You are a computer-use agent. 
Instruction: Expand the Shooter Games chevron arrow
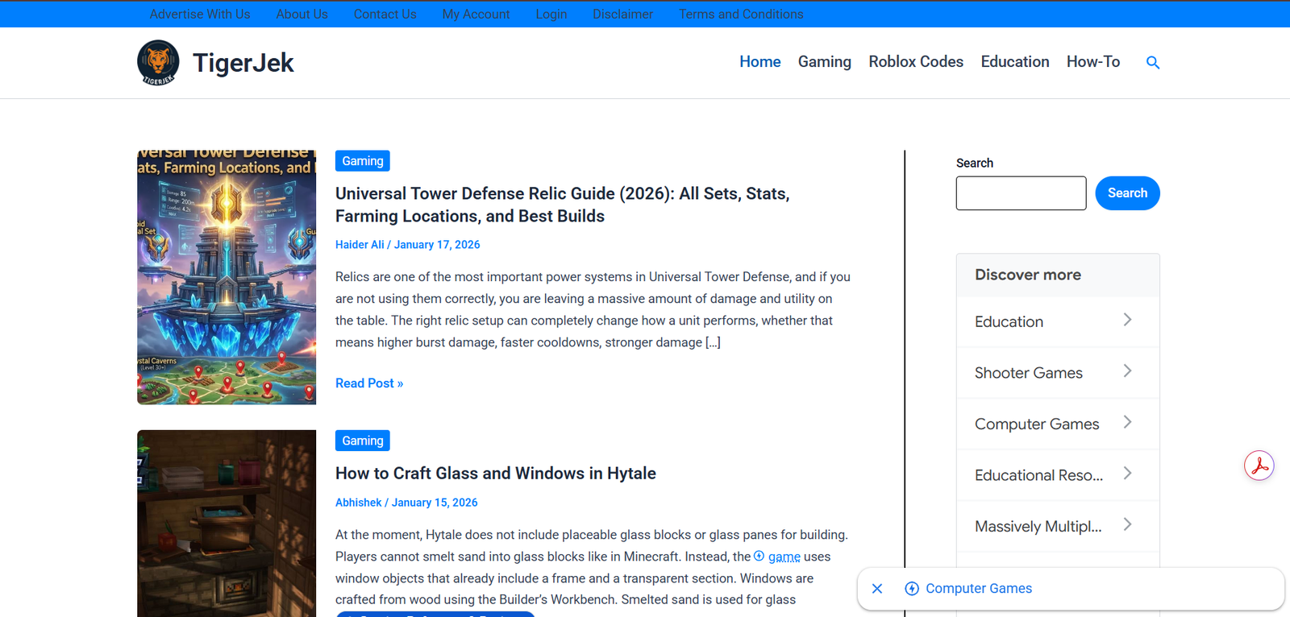point(1127,371)
